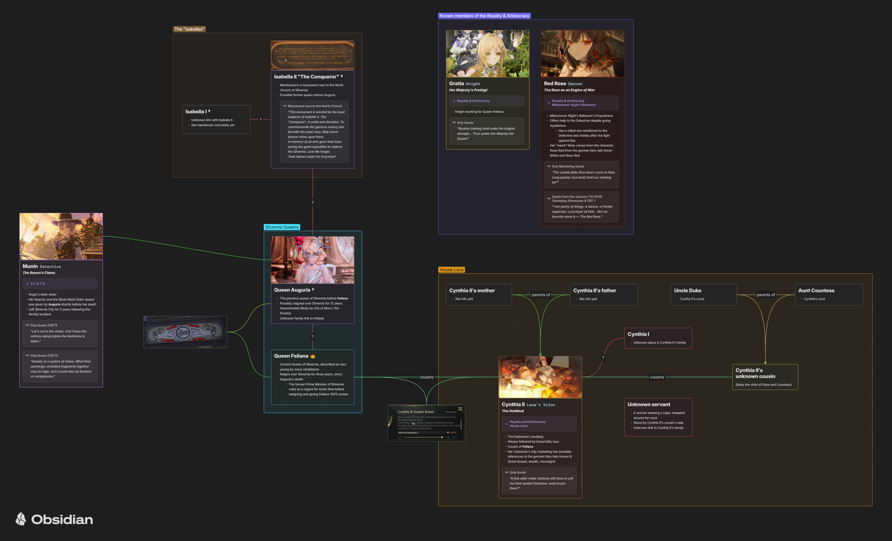Click "Possible former queen before Auguria" bullet

click(307, 95)
